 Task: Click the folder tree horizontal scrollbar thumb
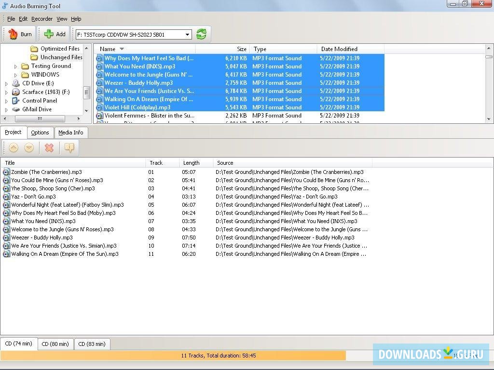pyautogui.click(x=40, y=119)
